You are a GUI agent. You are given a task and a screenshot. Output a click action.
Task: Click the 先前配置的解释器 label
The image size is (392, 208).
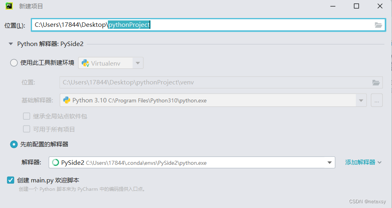tap(44, 144)
